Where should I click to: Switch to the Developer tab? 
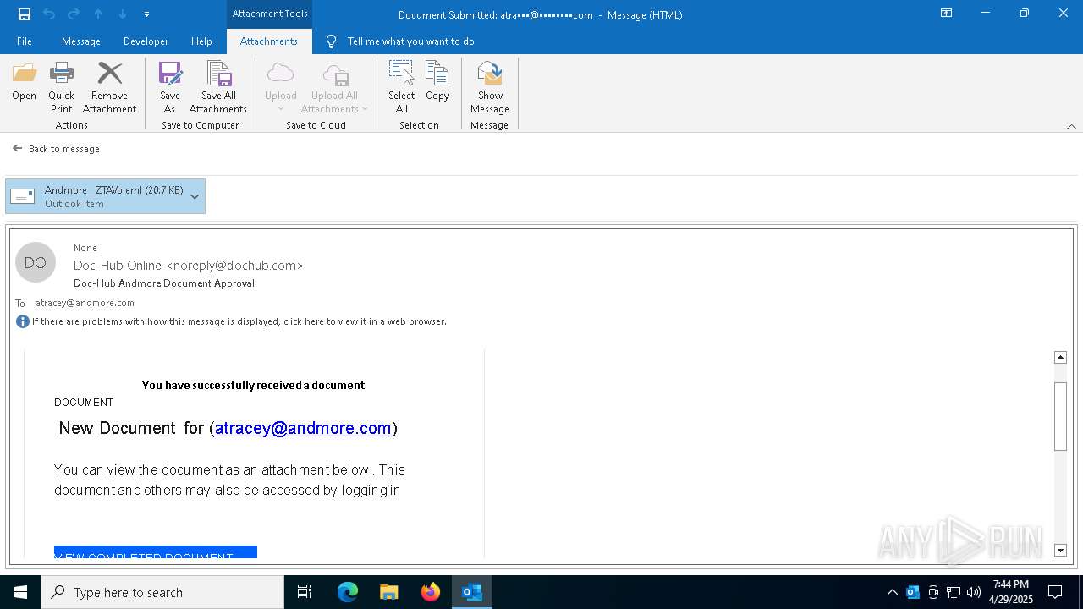click(x=146, y=41)
